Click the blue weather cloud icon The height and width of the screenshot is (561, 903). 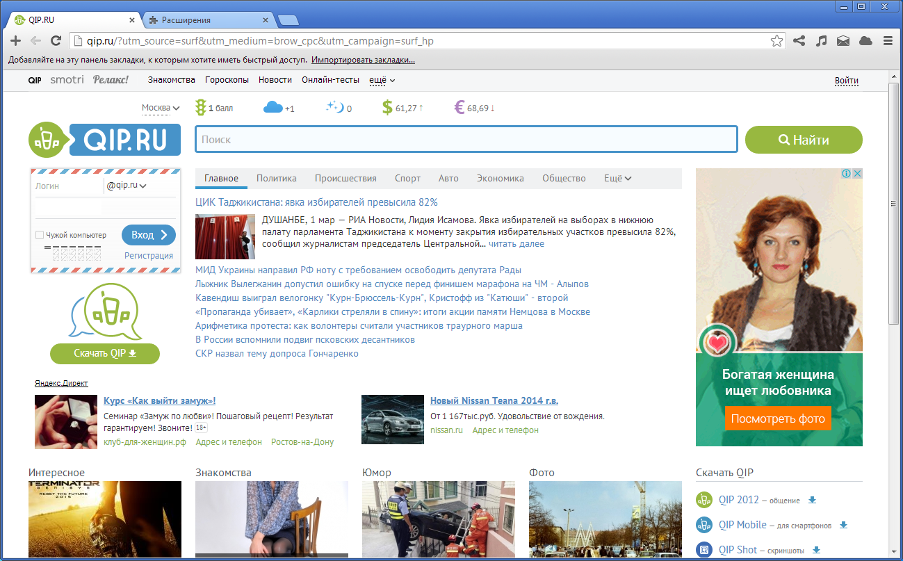[273, 107]
